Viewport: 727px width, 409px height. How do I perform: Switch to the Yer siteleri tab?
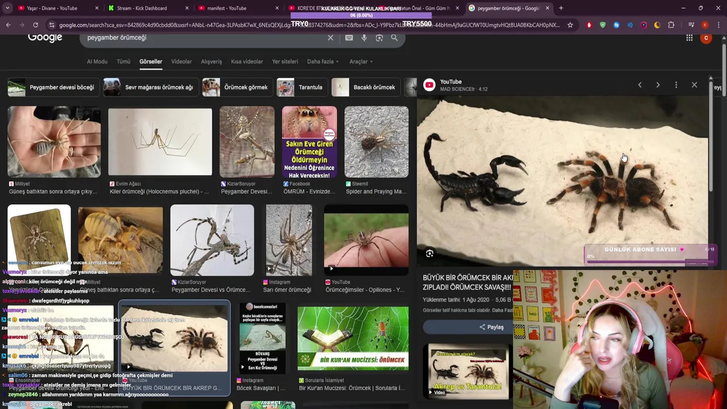[285, 61]
